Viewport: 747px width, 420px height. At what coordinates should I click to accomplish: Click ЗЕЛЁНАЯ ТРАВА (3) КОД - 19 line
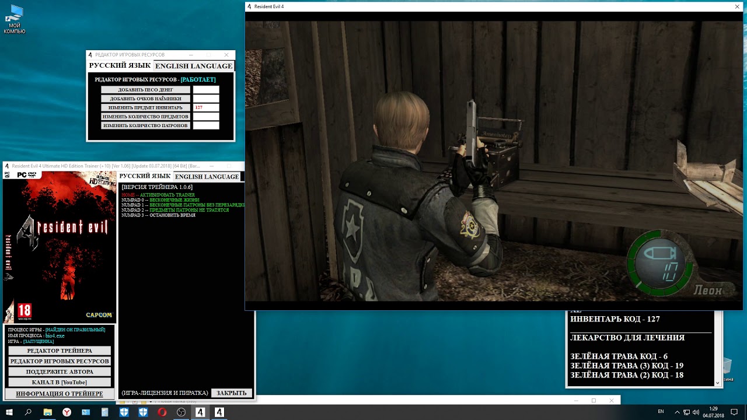(x=627, y=366)
